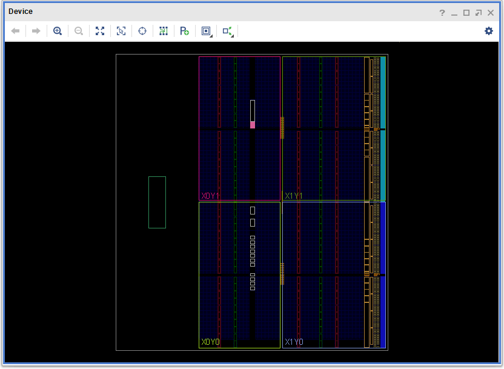Click the Autofit Selection crosshair icon

[x=142, y=31]
